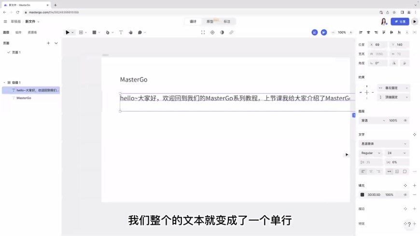The image size is (420, 236).
Task: Select the Text tool
Action: pyautogui.click(x=121, y=32)
